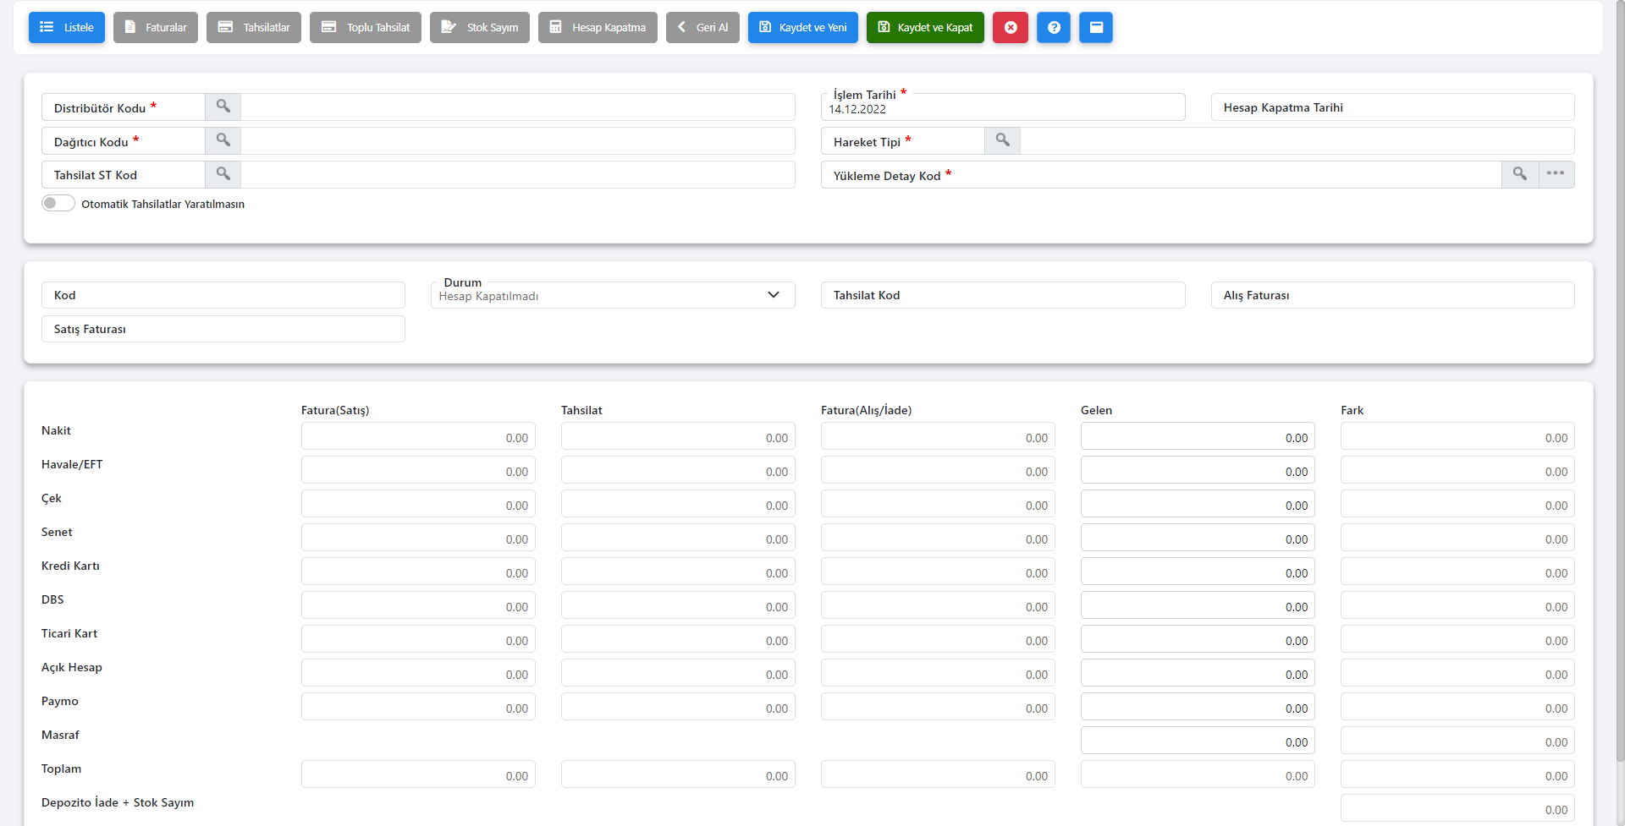1625x826 pixels.
Task: Click the Hareket Tipi search icon
Action: (1002, 140)
